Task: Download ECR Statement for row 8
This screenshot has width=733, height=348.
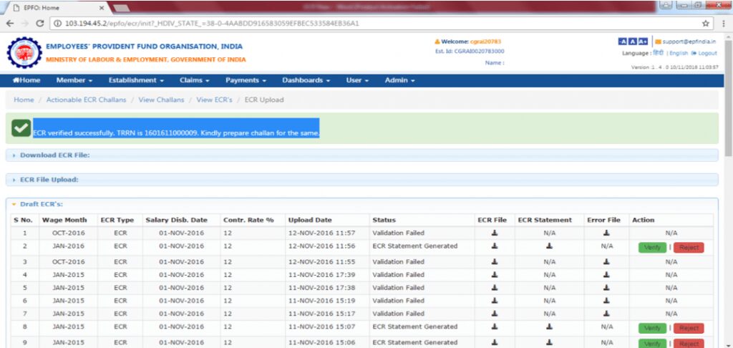Action: tap(549, 327)
